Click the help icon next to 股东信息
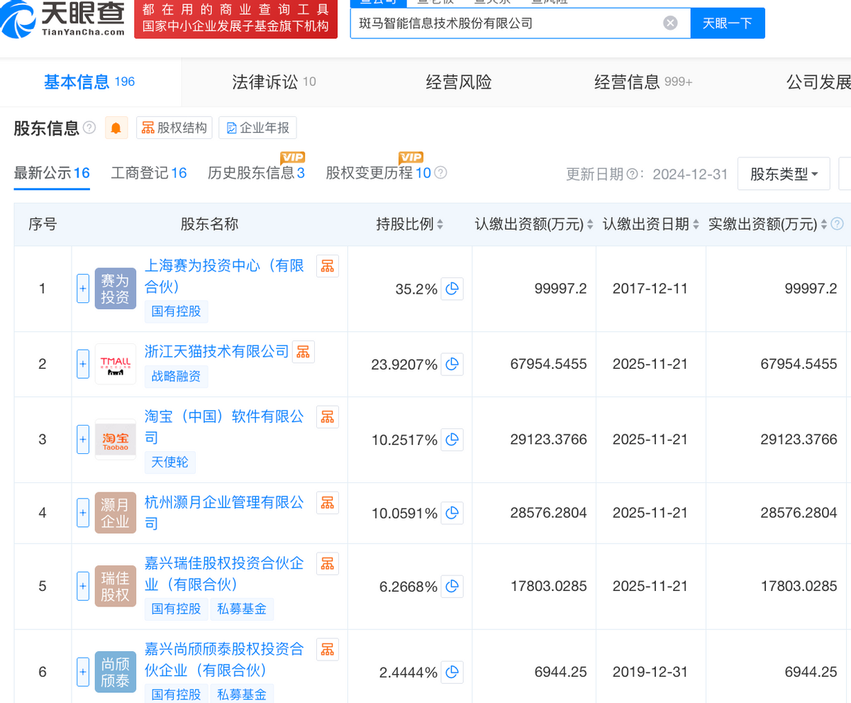The width and height of the screenshot is (851, 703). [x=89, y=128]
